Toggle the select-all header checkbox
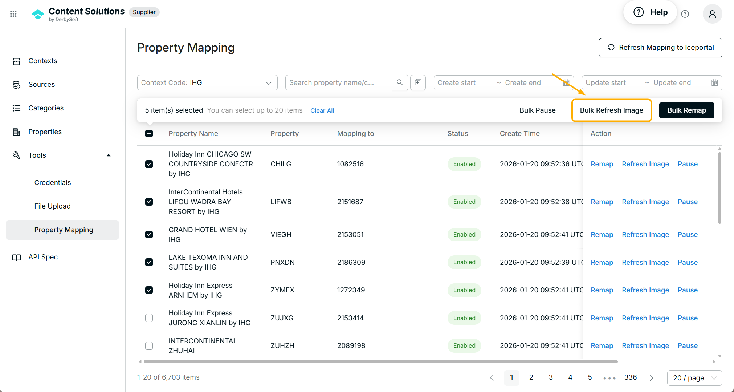 click(149, 133)
